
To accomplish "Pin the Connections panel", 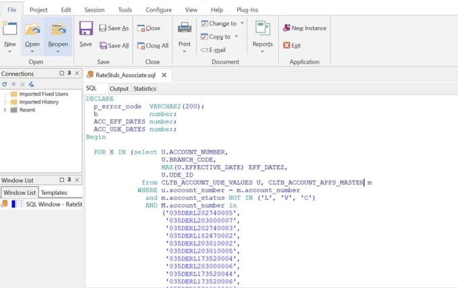I will tap(69, 74).
